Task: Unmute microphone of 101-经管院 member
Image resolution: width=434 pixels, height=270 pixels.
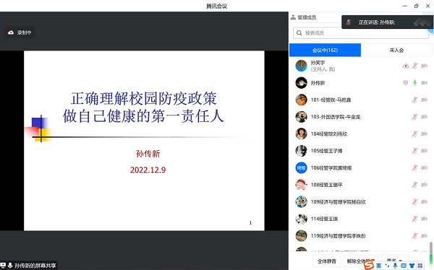Action: (x=414, y=100)
